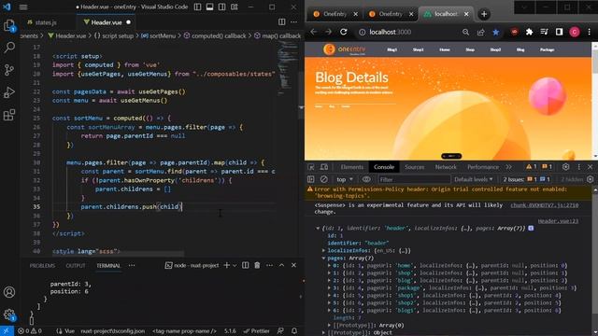The width and height of the screenshot is (598, 336).
Task: Click the console Filter input
Action: tap(413, 179)
